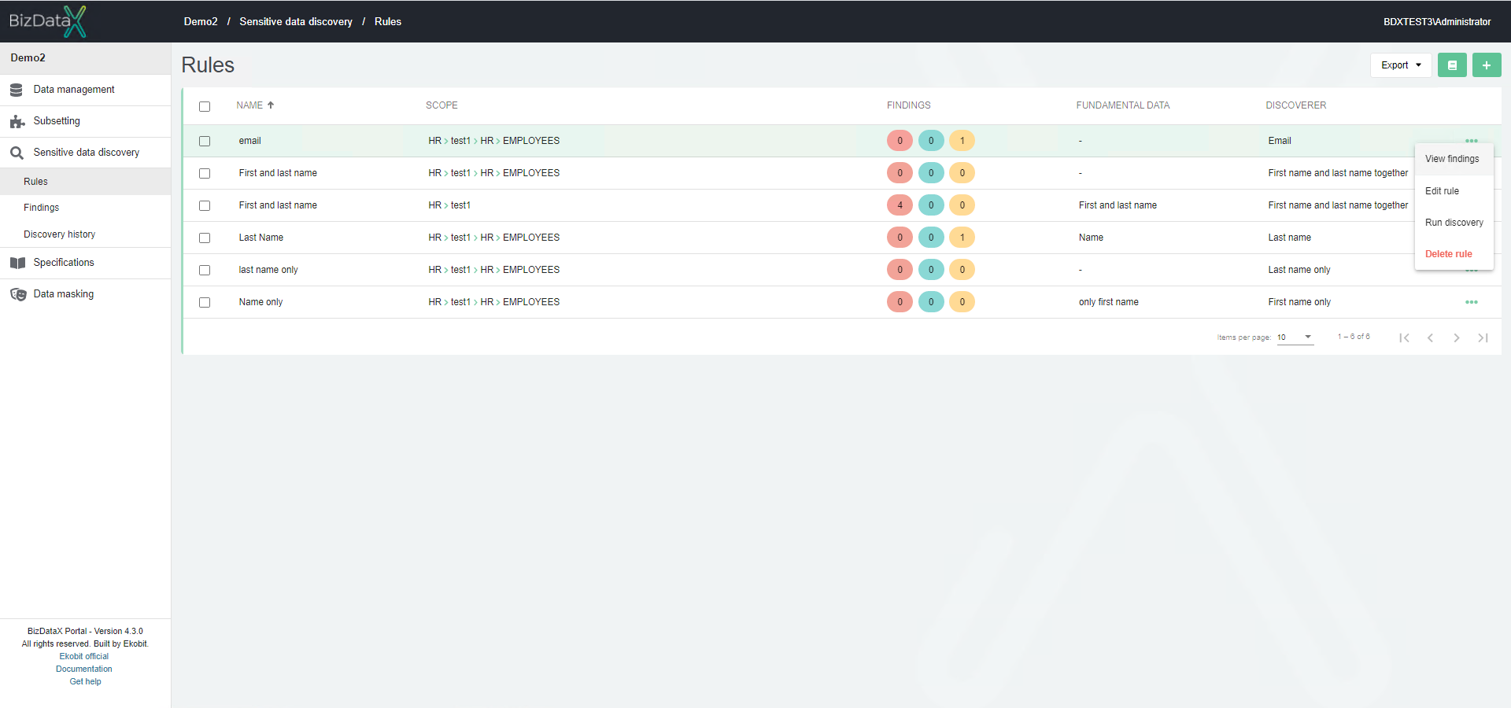Open three-dot menu for Name only row

(x=1472, y=302)
